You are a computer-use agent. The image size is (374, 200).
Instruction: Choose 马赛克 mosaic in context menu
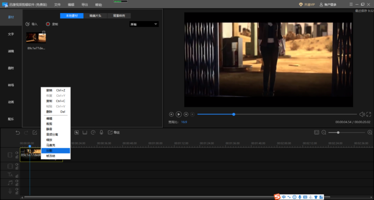55,145
